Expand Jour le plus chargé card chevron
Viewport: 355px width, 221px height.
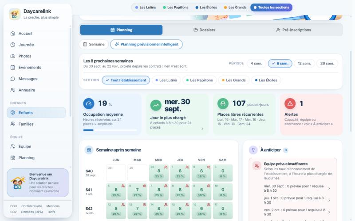pyautogui.click(x=202, y=129)
